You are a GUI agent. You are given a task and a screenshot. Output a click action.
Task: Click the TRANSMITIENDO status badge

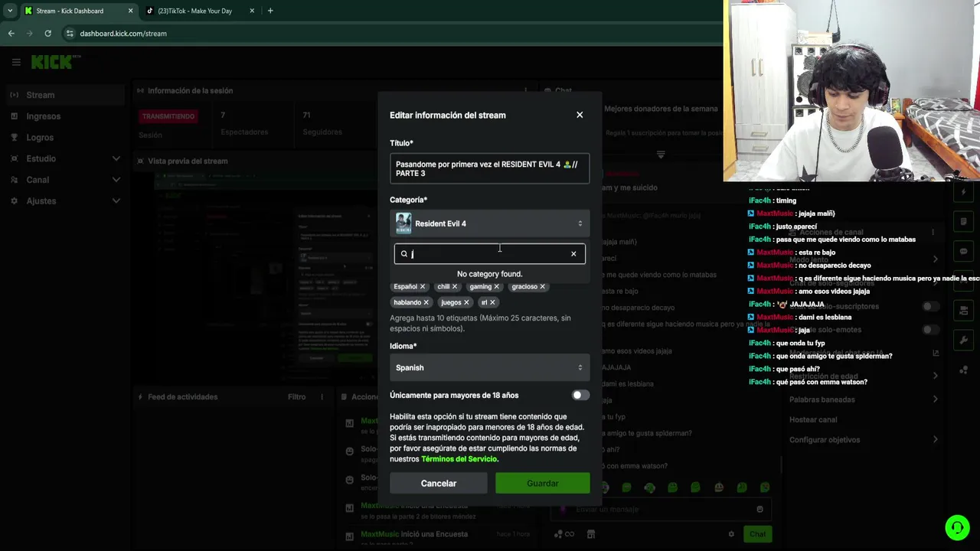(x=168, y=116)
